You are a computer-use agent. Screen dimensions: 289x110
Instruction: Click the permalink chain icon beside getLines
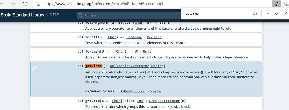pos(35,69)
